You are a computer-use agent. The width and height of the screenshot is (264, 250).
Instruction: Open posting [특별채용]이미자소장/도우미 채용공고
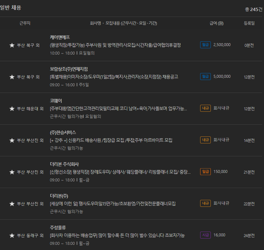(114, 77)
